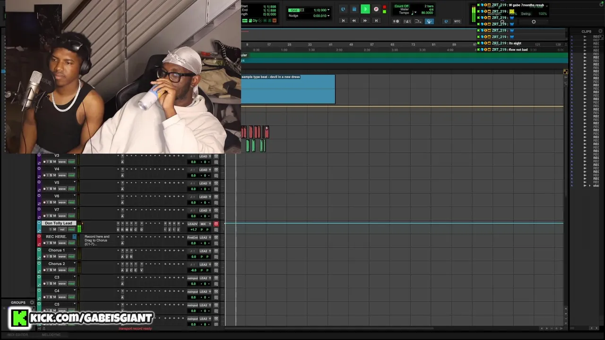The width and height of the screenshot is (605, 340).
Task: Select the Chorus 2 track name
Action: coord(57,264)
